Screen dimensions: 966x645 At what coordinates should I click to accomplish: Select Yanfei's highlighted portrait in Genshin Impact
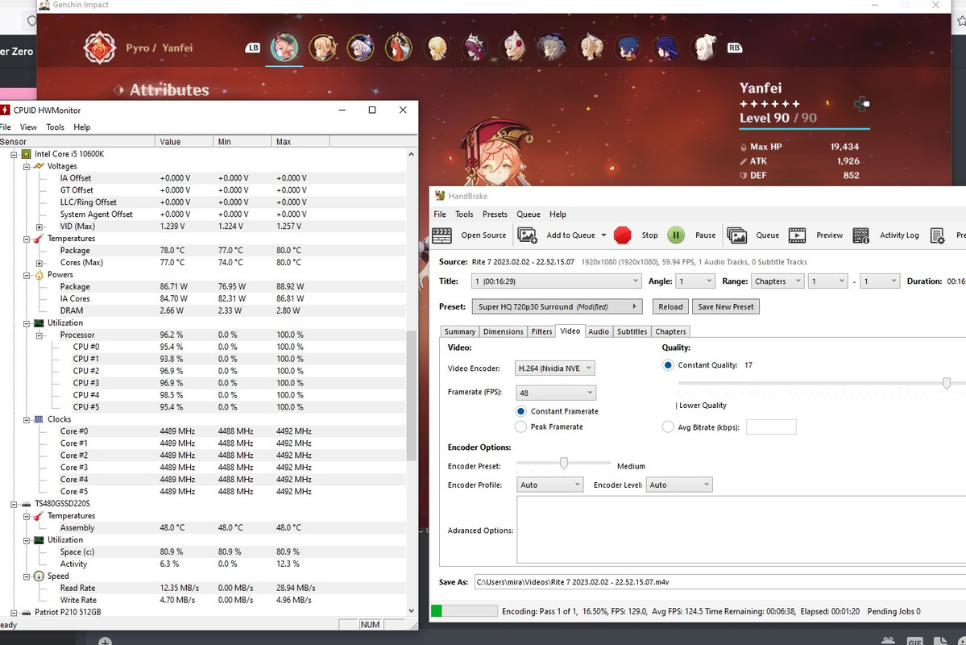tap(284, 48)
